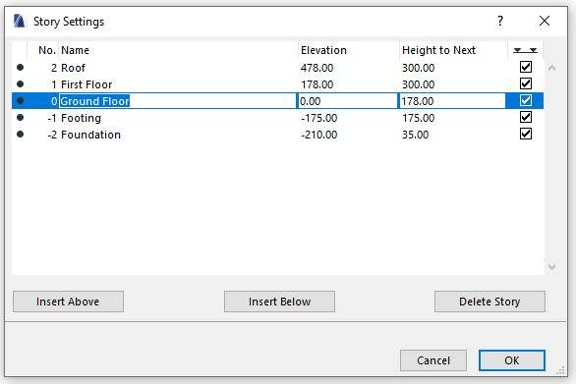Click story number -1 of Footing
576x384 pixels.
(52, 118)
